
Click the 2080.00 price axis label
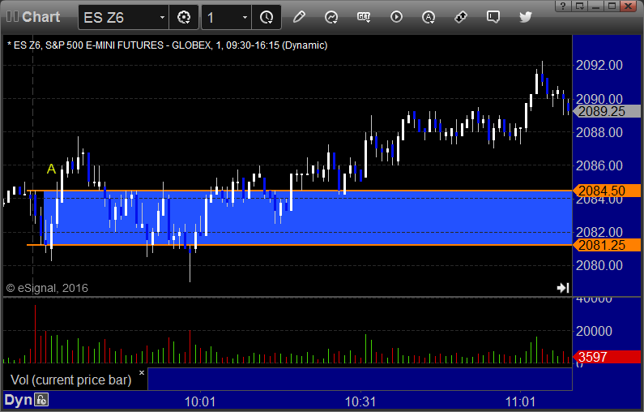point(599,266)
